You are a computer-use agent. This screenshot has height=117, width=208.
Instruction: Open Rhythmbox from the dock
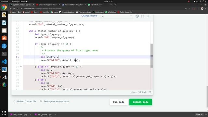coord(4,15)
